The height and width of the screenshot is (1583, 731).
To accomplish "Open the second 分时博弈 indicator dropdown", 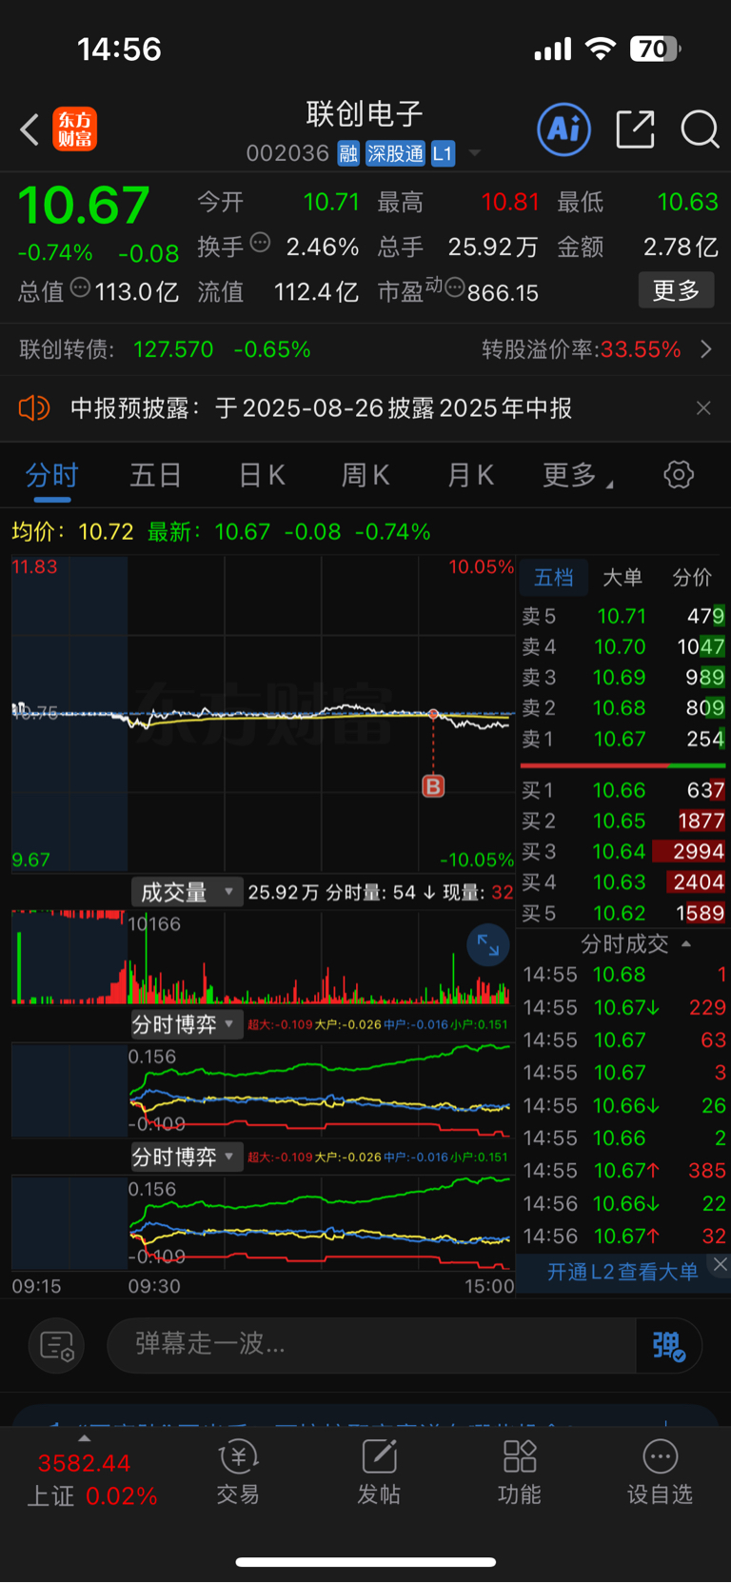I will click(x=187, y=1157).
